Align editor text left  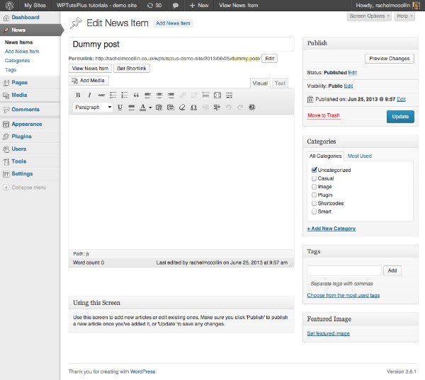pyautogui.click(x=148, y=95)
